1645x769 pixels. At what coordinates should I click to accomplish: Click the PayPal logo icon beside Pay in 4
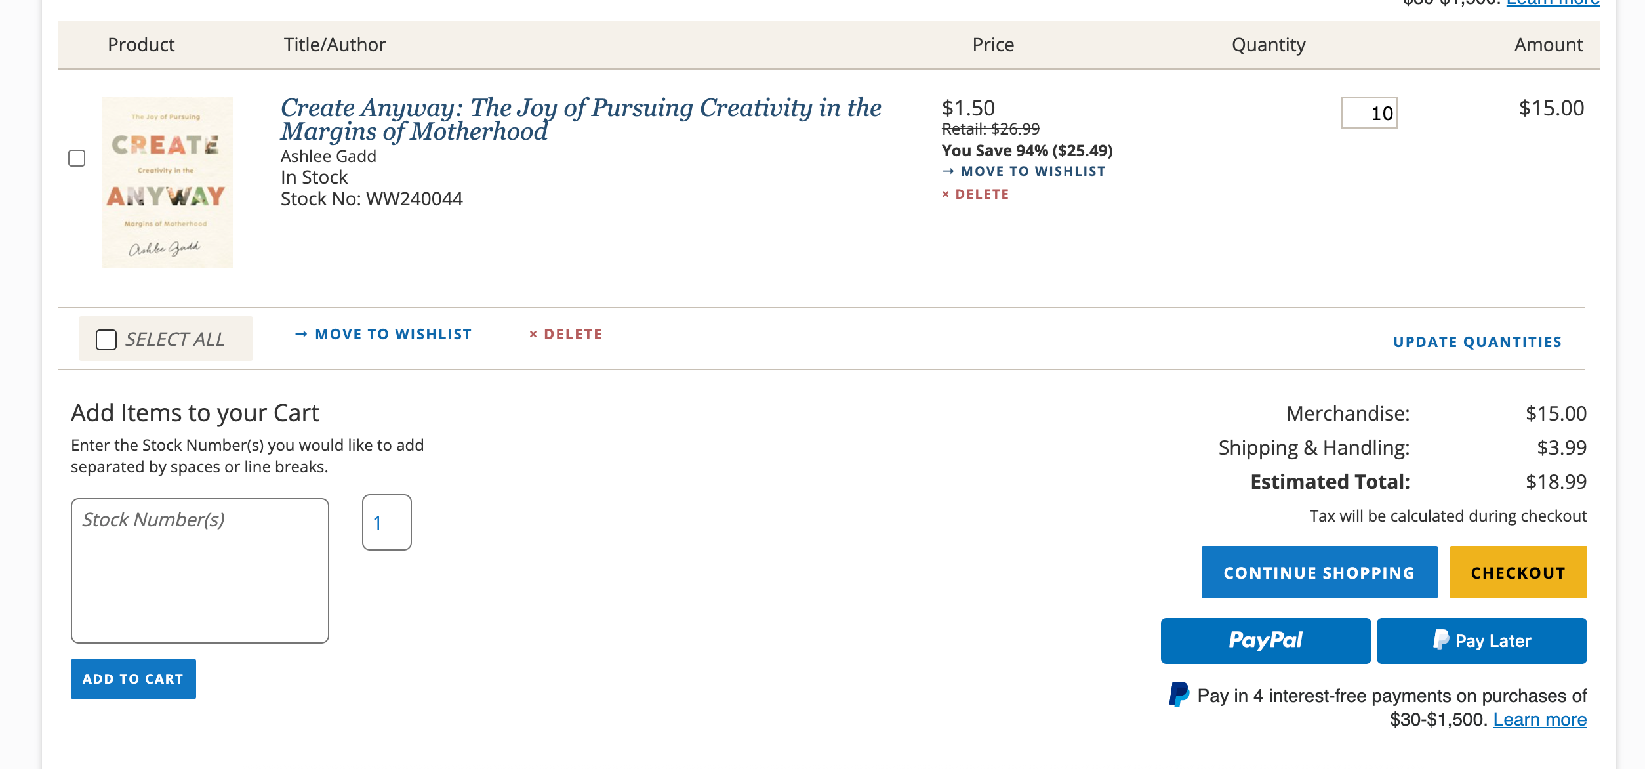pos(1179,695)
